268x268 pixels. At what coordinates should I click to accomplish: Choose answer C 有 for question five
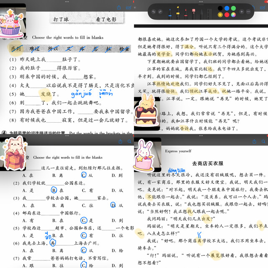[87, 235]
